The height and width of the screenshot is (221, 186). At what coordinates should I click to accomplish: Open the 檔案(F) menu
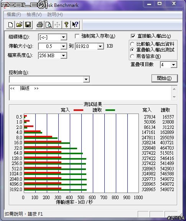[x=14, y=15]
